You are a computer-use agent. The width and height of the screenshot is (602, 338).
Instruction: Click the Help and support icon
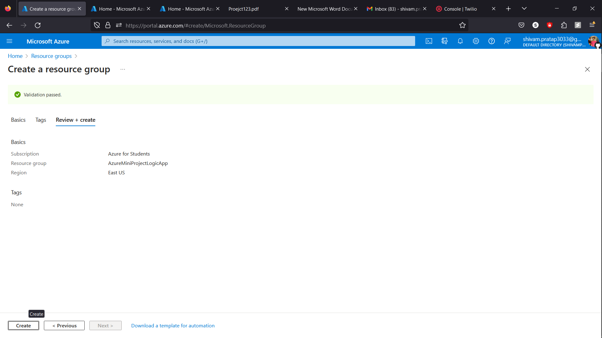click(x=491, y=41)
